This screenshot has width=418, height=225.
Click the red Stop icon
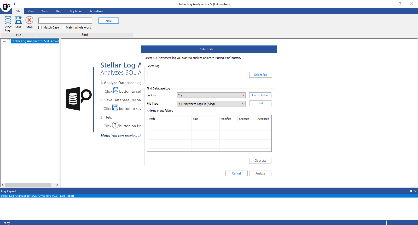coord(29,20)
